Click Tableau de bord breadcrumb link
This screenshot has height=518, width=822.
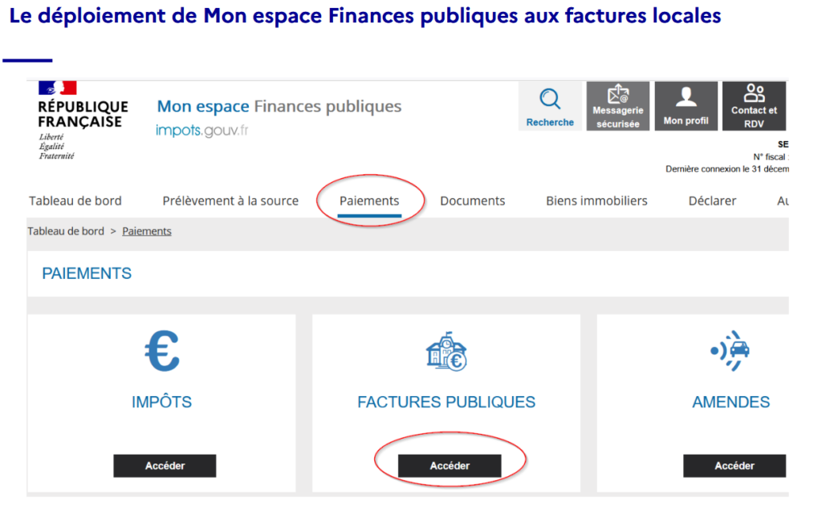[x=66, y=231]
